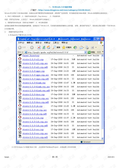This screenshot has width=119, height=168.
Task: Click the 转到 Go button
Action: pyautogui.click(x=91, y=52)
